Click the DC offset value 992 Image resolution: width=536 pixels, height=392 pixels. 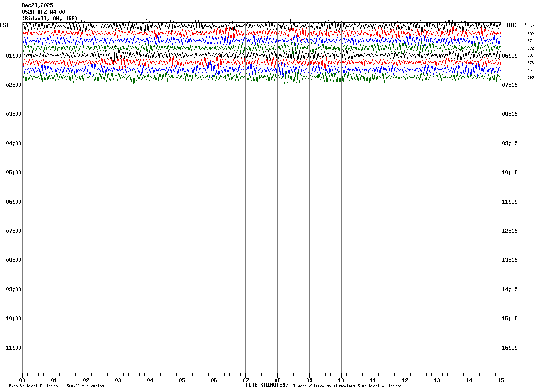click(530, 34)
